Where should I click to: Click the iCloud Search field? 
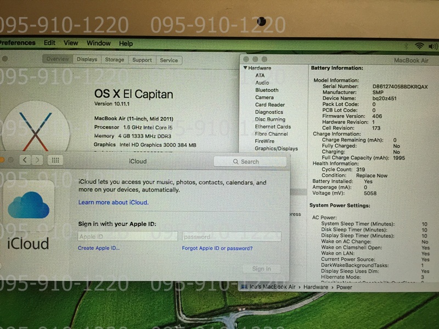250,162
